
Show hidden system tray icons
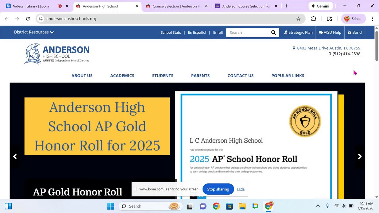pyautogui.click(x=318, y=206)
